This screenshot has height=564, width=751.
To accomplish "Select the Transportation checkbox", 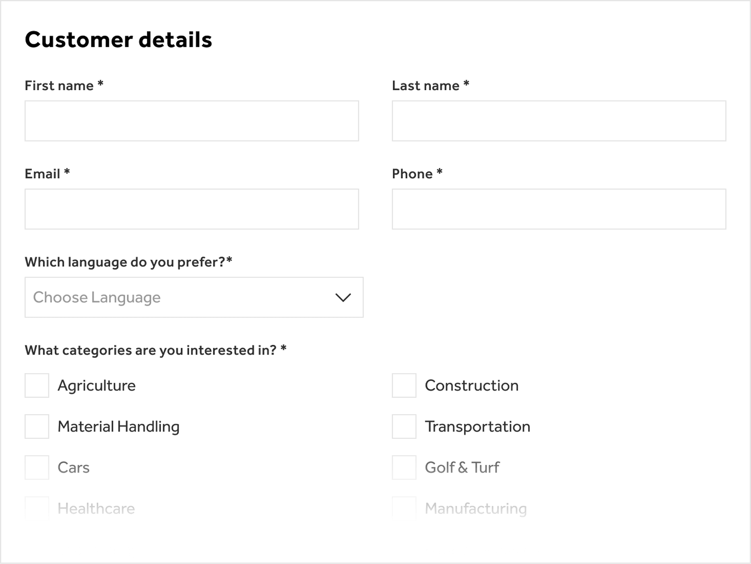I will point(404,427).
